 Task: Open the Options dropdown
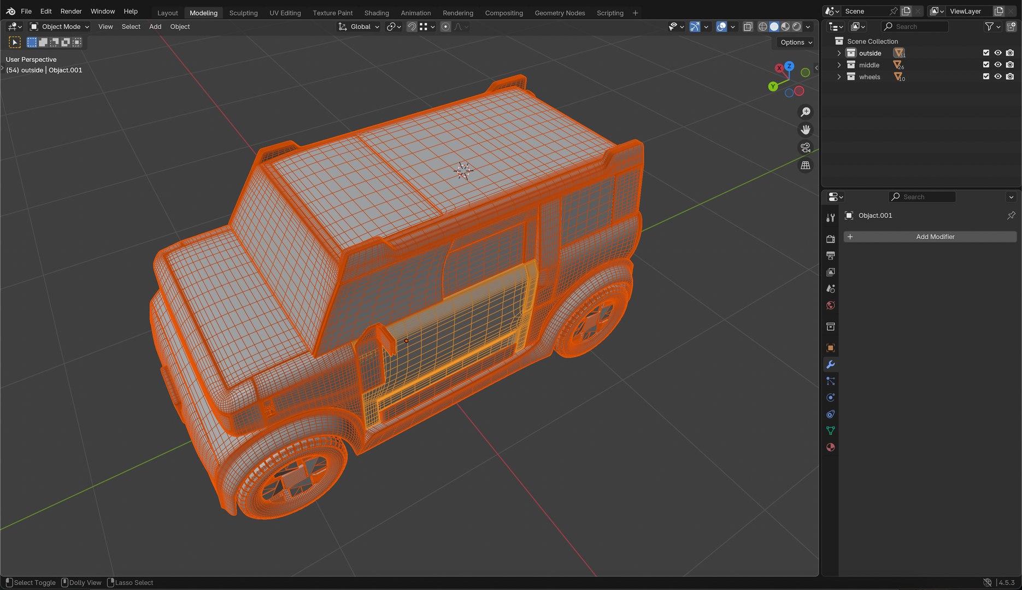coord(796,42)
